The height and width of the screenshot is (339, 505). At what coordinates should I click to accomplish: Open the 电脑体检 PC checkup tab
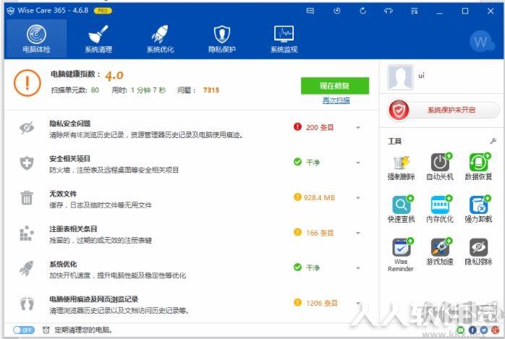pos(36,38)
